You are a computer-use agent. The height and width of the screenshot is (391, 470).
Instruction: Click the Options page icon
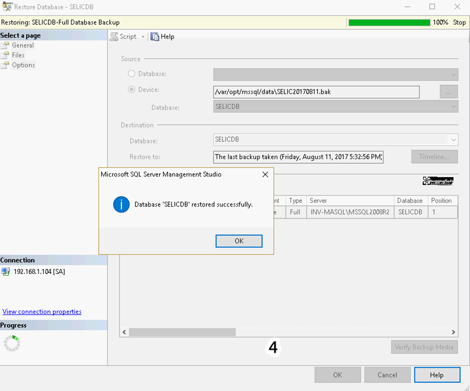tap(5, 65)
